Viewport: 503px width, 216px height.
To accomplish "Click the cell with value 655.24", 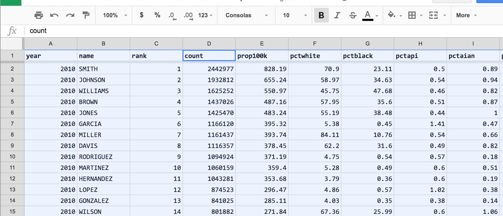I will [x=262, y=80].
